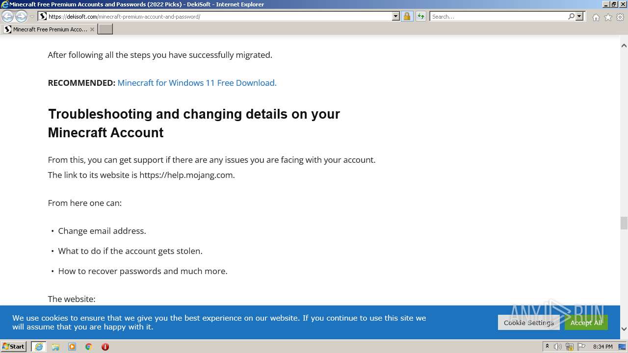628x353 pixels.
Task: Click the magnifier search icon
Action: 571,17
